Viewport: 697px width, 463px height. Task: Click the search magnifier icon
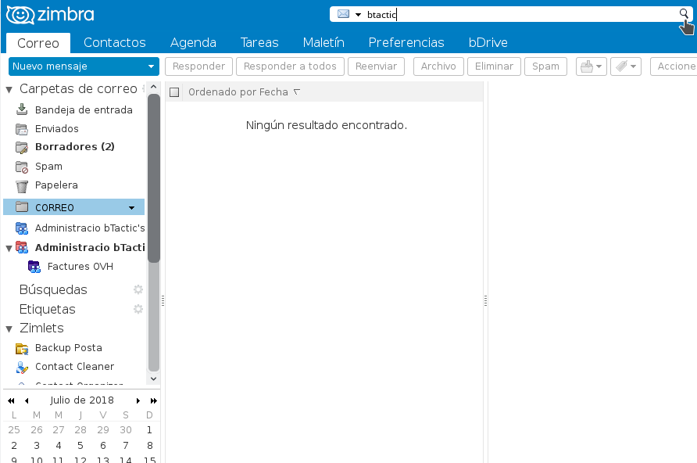(684, 14)
